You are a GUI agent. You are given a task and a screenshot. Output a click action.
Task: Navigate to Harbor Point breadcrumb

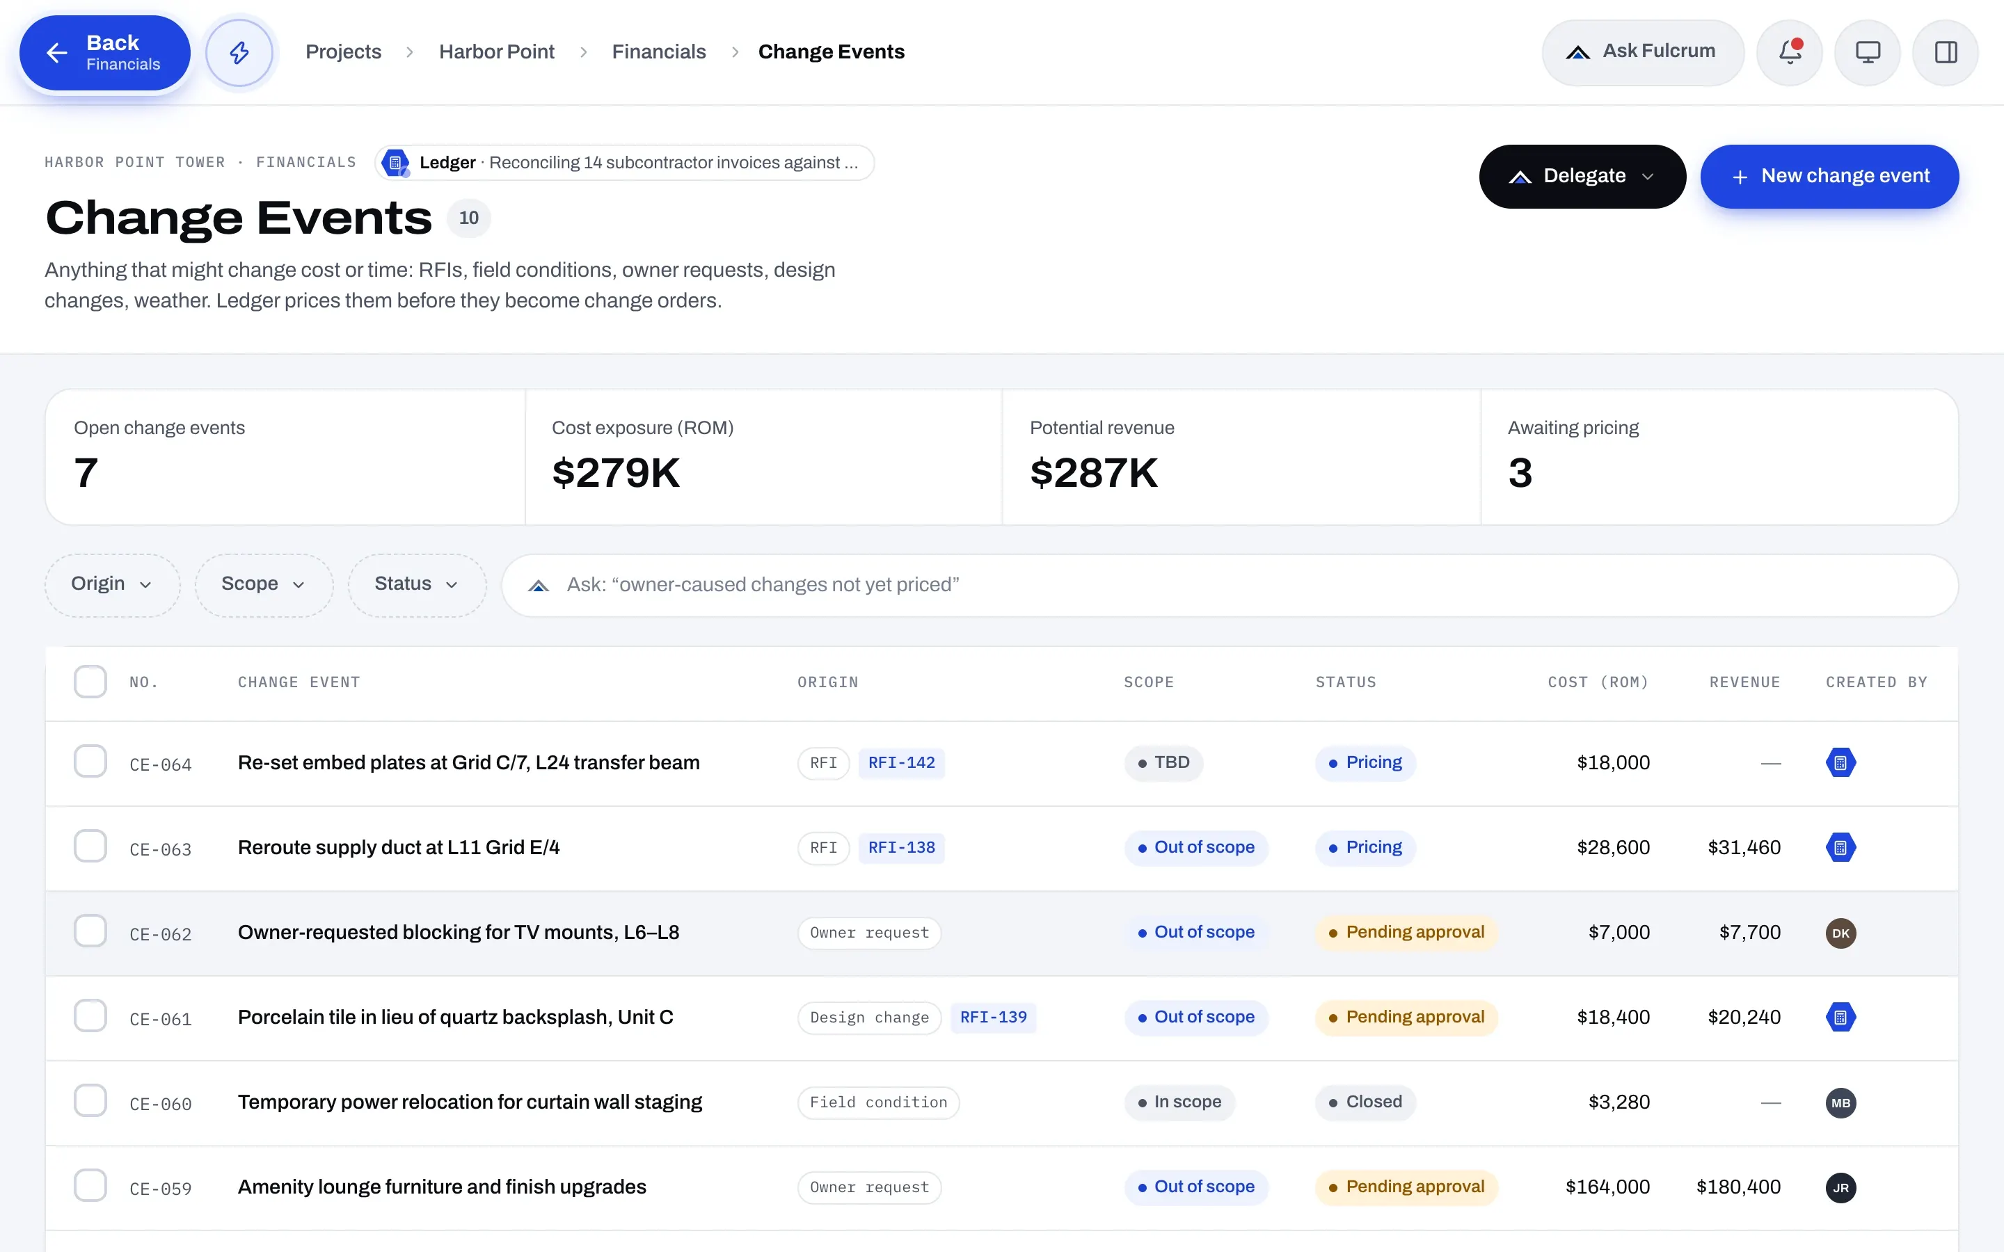497,52
